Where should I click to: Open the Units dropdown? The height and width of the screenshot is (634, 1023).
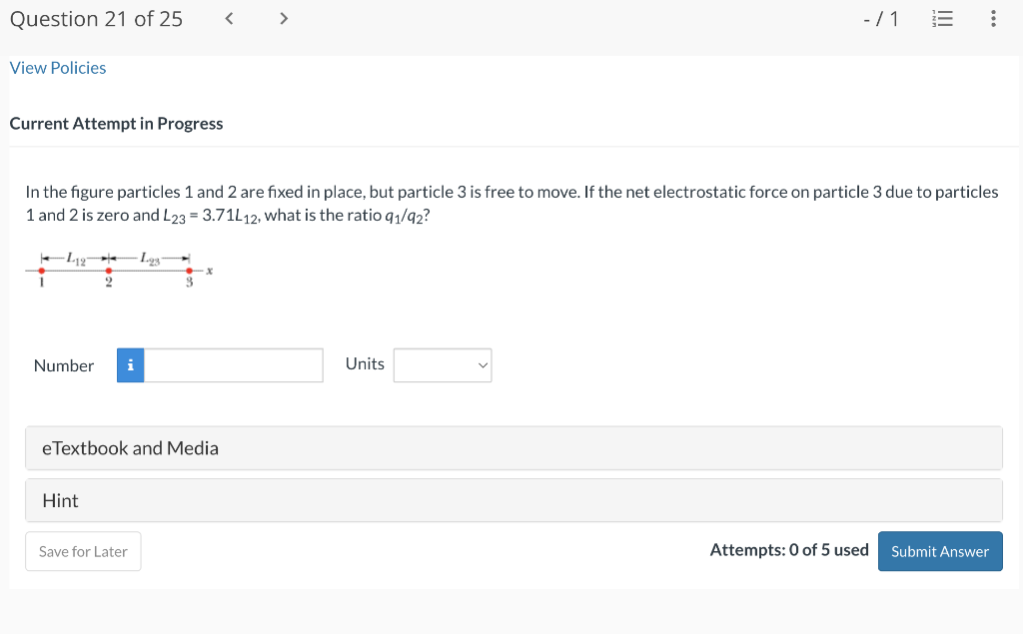coord(442,364)
